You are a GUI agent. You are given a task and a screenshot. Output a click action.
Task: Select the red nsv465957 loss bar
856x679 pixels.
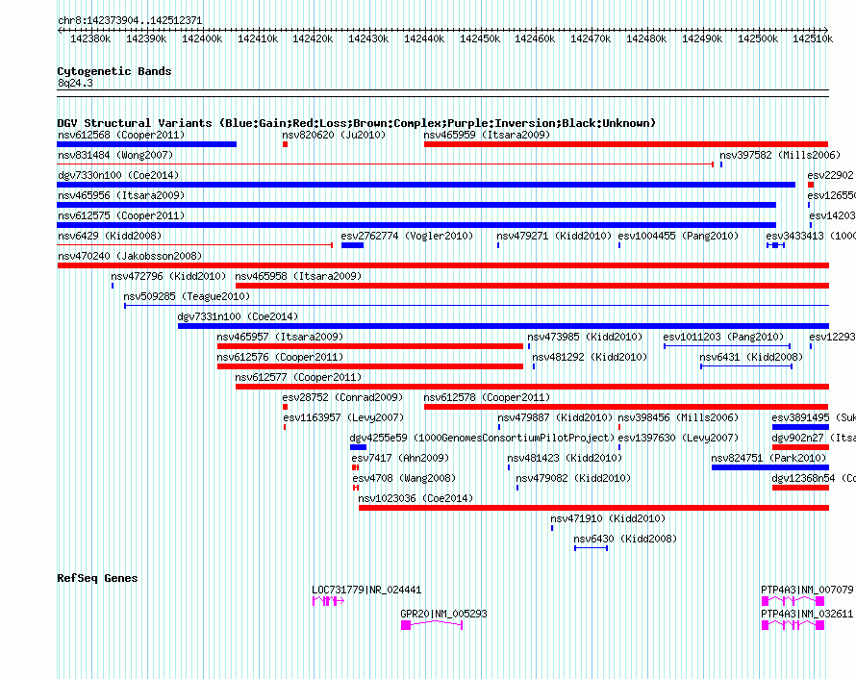370,346
